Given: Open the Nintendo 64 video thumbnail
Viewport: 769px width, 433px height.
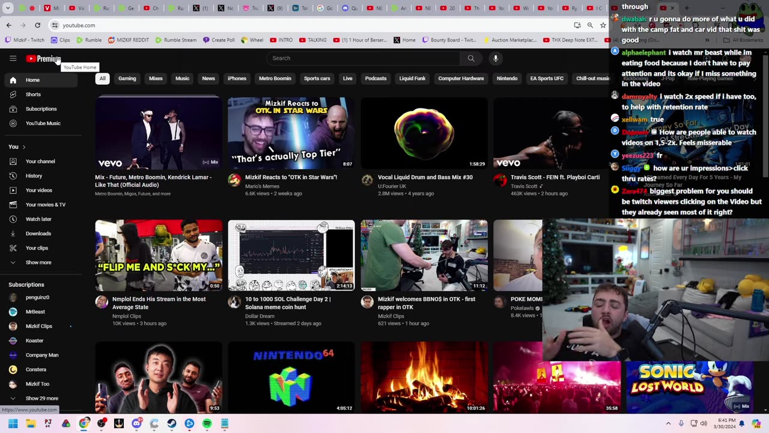Looking at the screenshot, I should click(x=291, y=378).
